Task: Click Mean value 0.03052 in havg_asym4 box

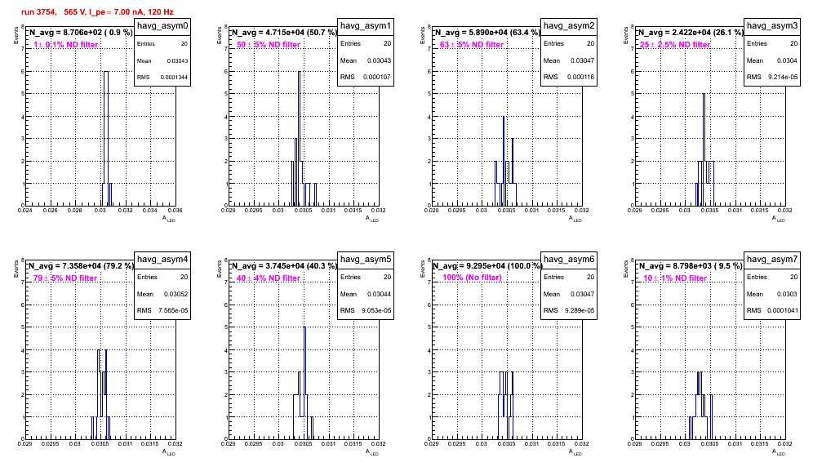Action: point(175,294)
